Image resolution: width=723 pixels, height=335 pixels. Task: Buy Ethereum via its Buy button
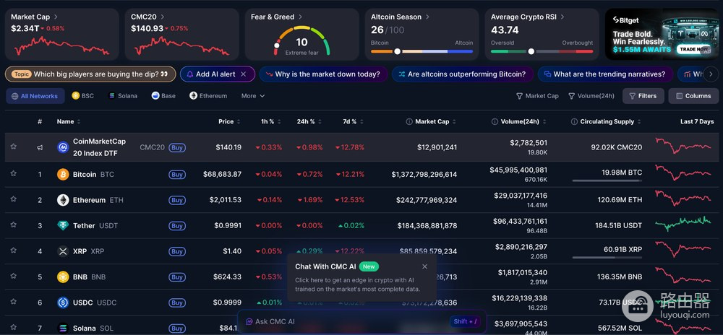[177, 200]
